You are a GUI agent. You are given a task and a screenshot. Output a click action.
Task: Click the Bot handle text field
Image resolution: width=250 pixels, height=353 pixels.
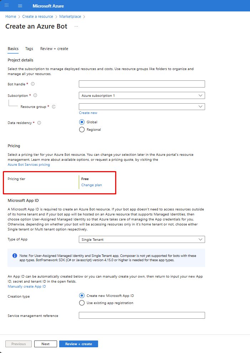click(142, 84)
